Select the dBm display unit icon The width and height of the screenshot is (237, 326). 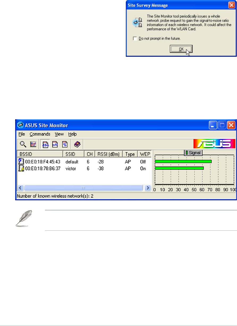click(45, 144)
